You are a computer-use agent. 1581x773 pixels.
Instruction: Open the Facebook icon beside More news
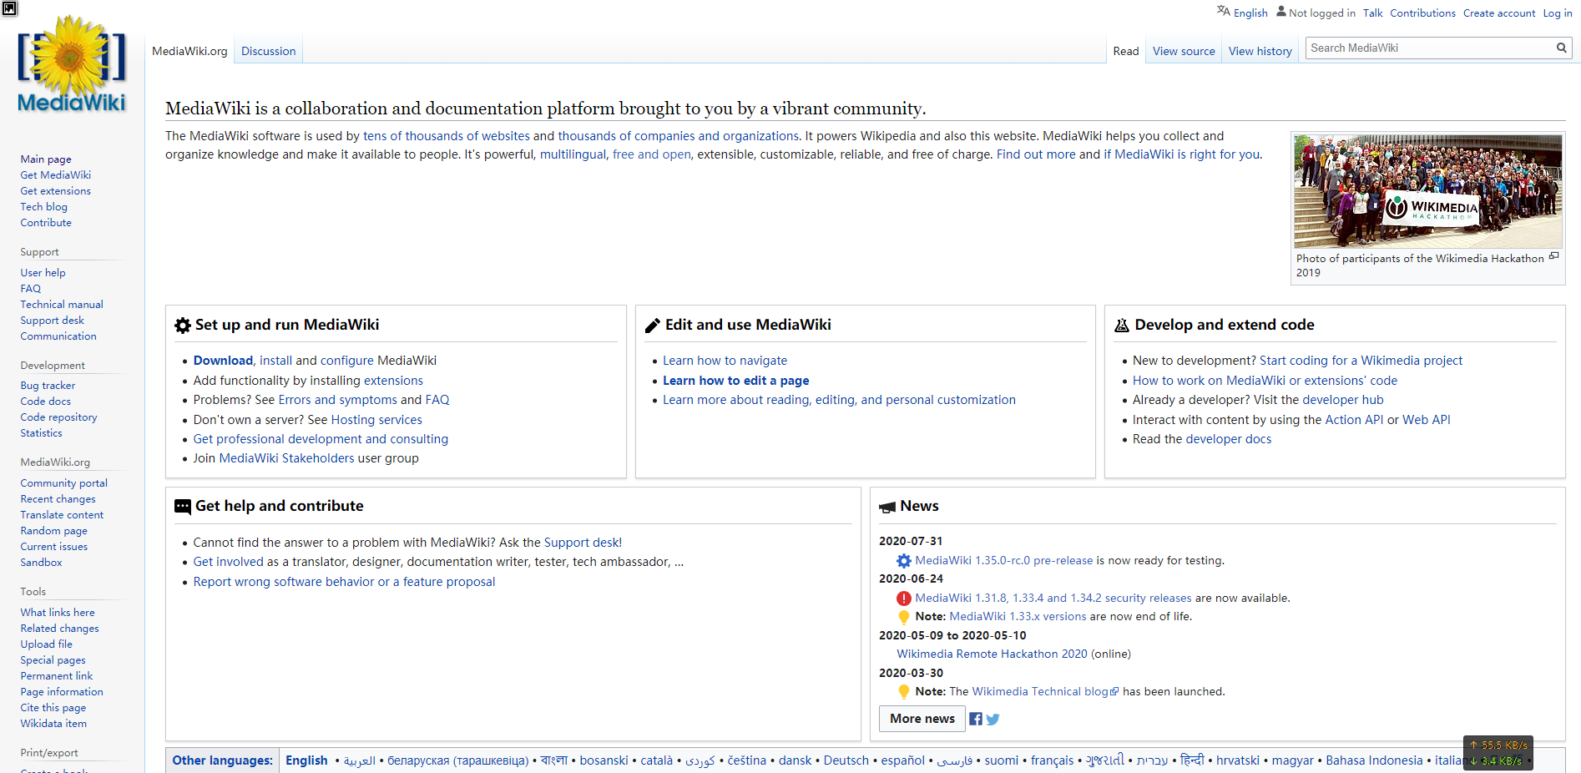click(x=976, y=719)
